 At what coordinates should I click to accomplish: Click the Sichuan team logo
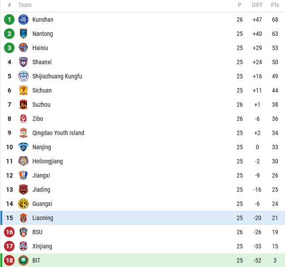click(x=23, y=90)
